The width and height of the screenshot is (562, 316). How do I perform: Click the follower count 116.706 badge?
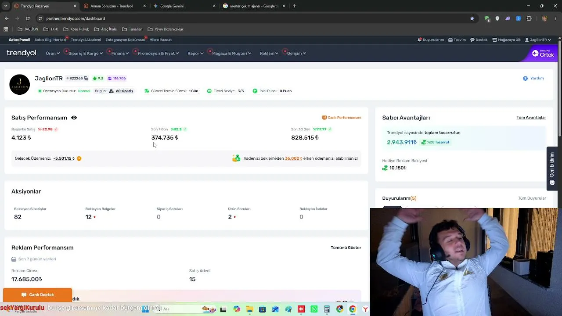[x=117, y=79]
